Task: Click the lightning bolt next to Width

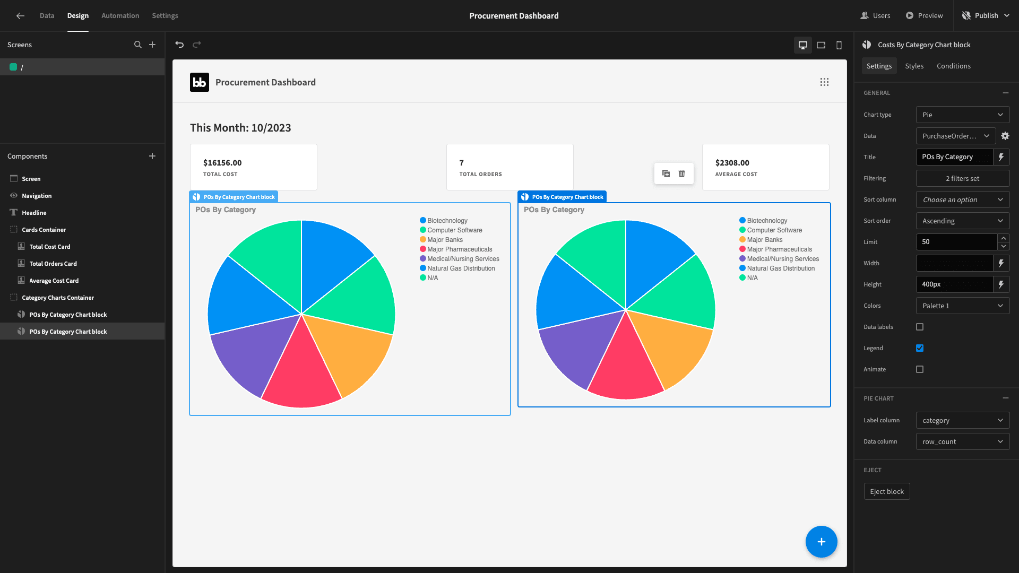Action: click(x=1002, y=263)
